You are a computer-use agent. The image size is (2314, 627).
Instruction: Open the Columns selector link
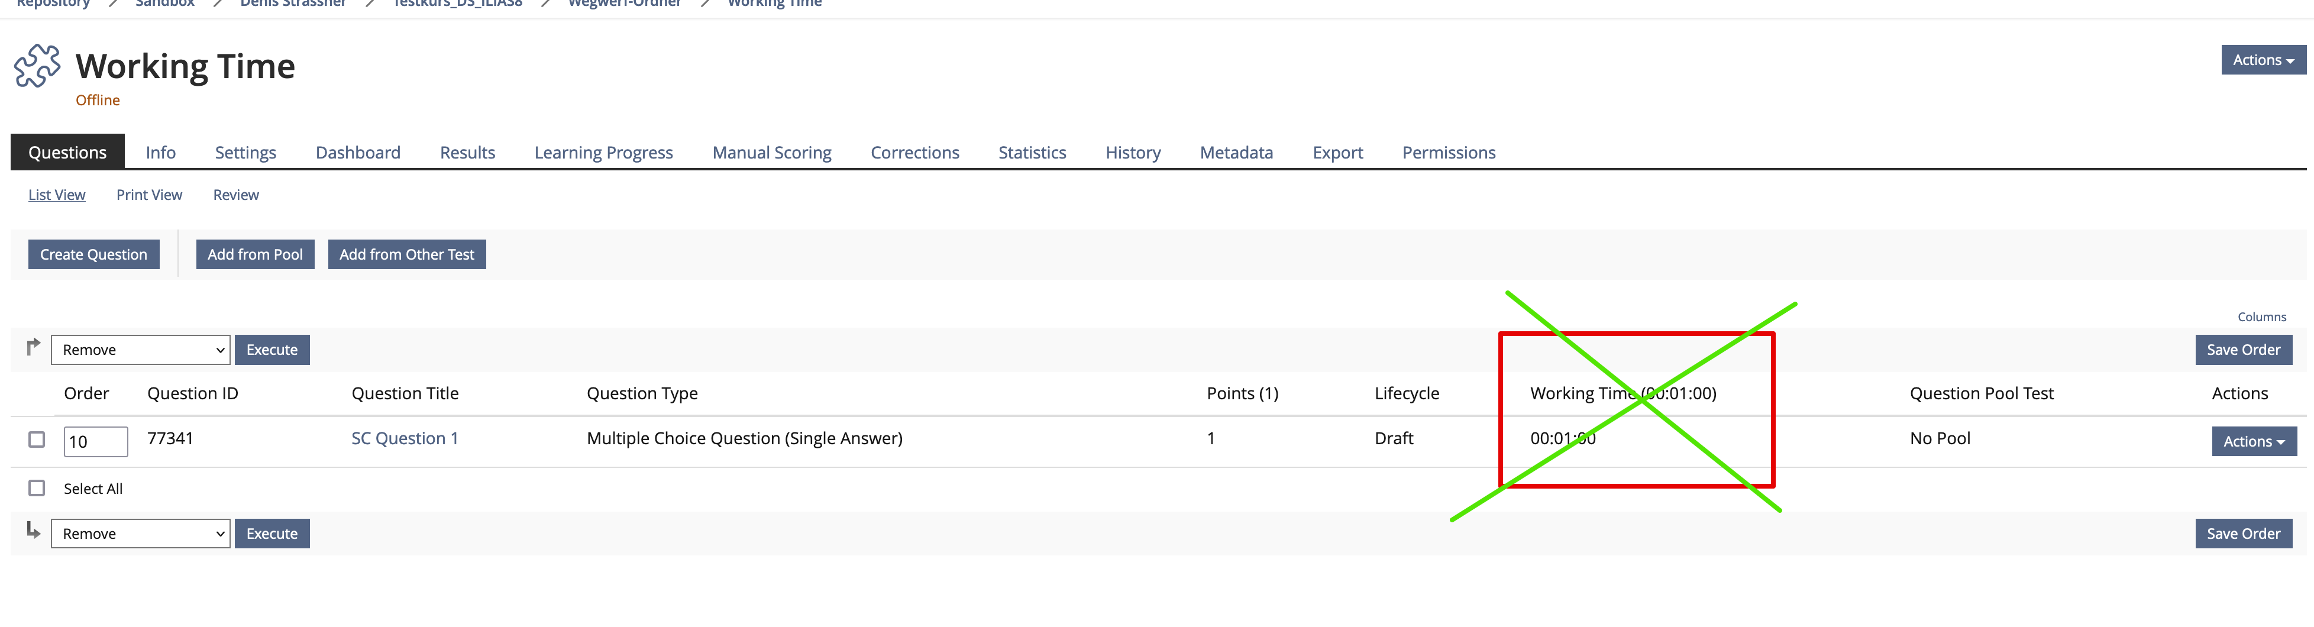click(2261, 317)
